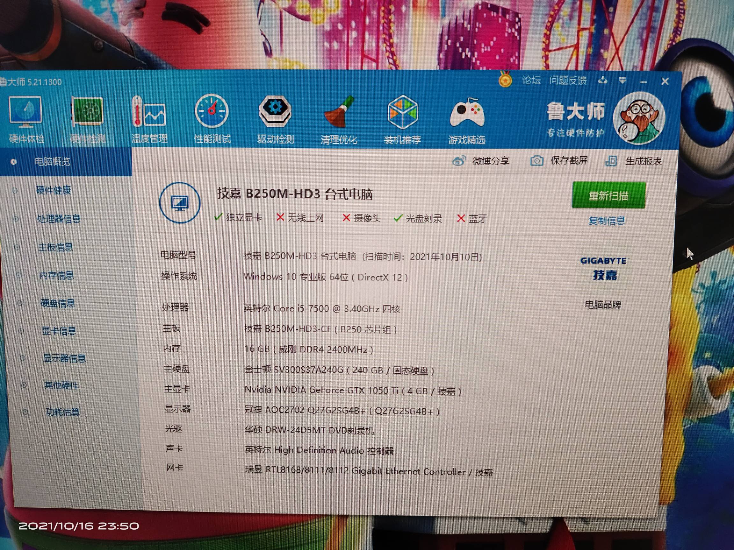The height and width of the screenshot is (550, 734).
Task: Click RTL8168 Gigabit Ethernet Controller value
Action: (x=369, y=471)
